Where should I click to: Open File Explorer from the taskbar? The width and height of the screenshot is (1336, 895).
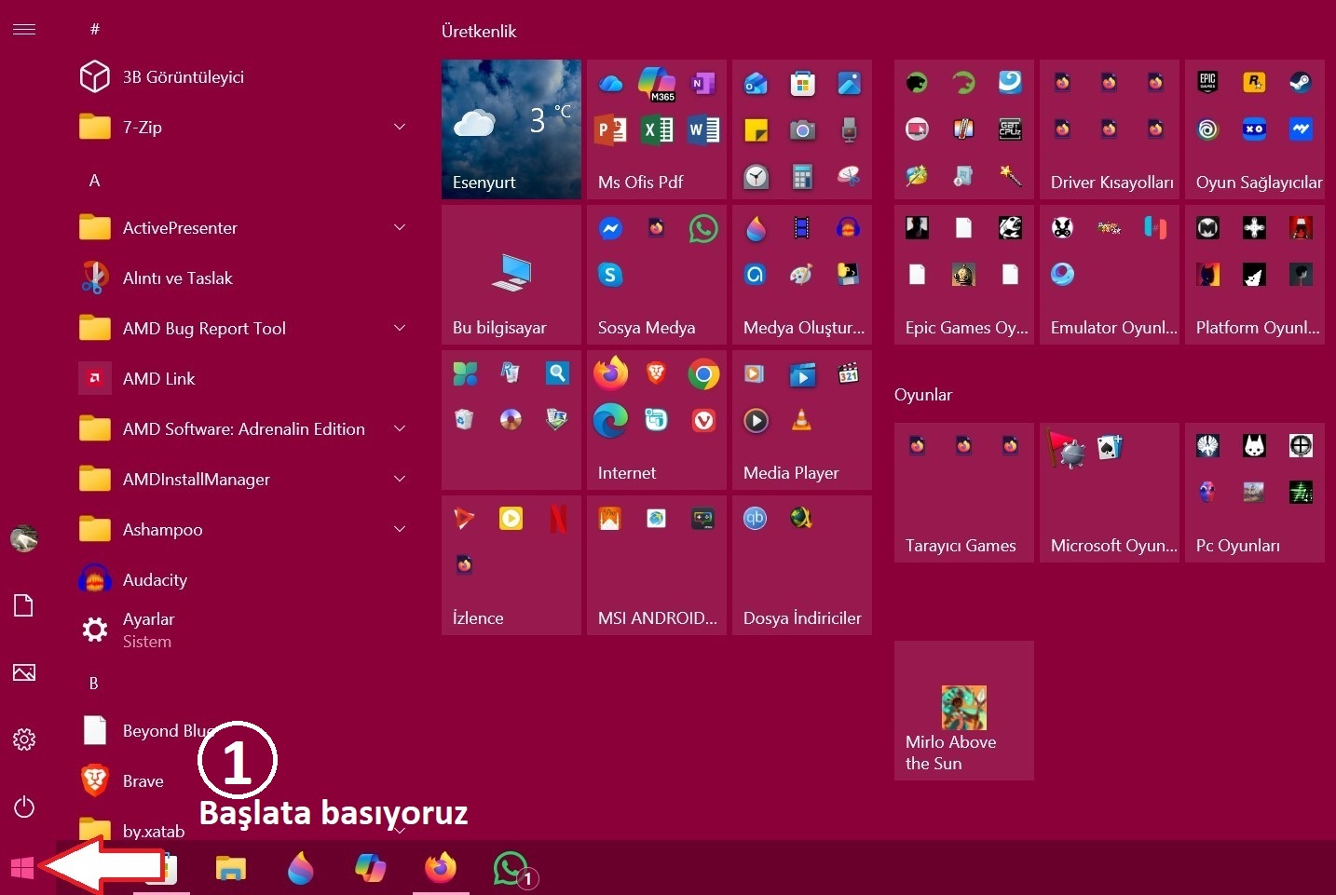click(x=230, y=869)
